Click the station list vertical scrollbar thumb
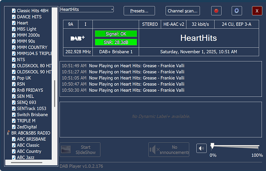266x171 pixels. click(x=55, y=93)
